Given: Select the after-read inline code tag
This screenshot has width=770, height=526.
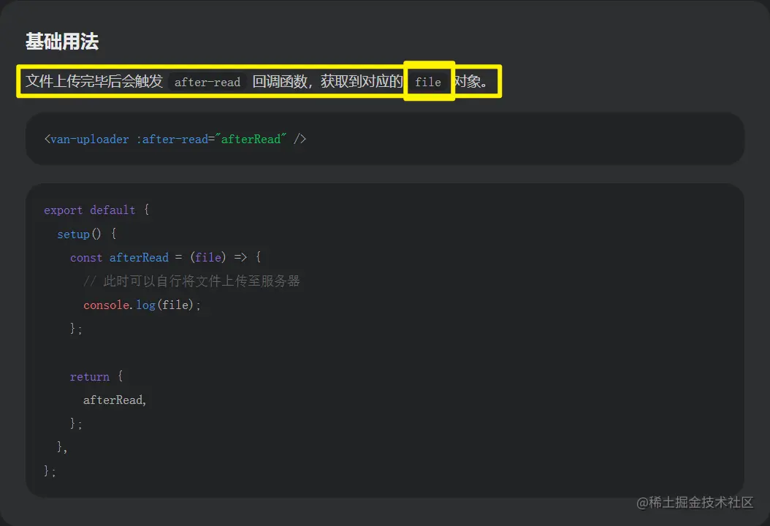Looking at the screenshot, I should tap(207, 82).
